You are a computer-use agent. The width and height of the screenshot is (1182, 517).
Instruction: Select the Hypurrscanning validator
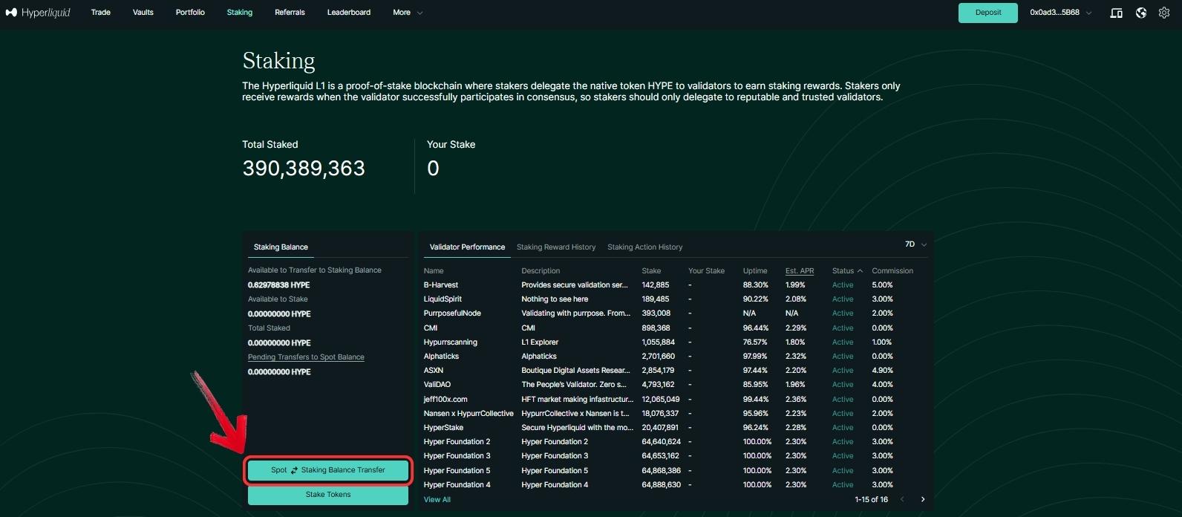(x=451, y=342)
